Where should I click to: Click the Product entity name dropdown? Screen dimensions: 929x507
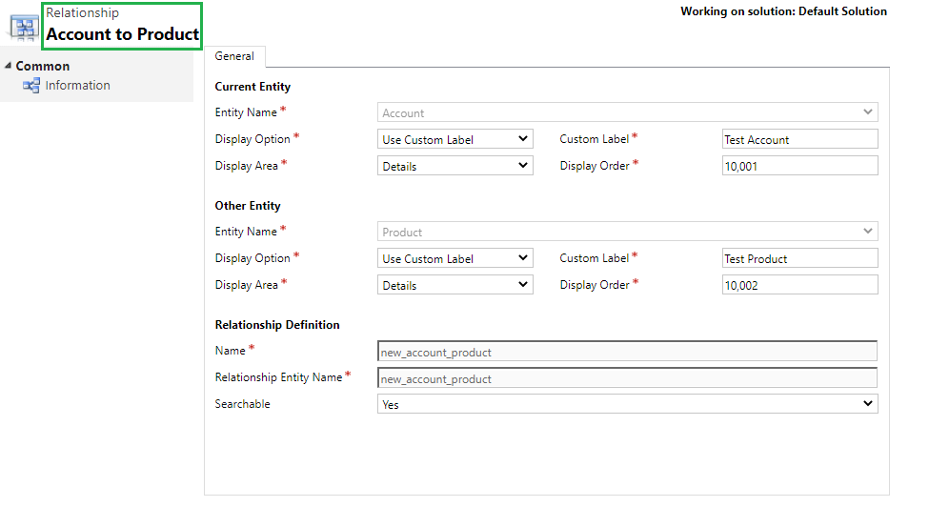point(627,232)
